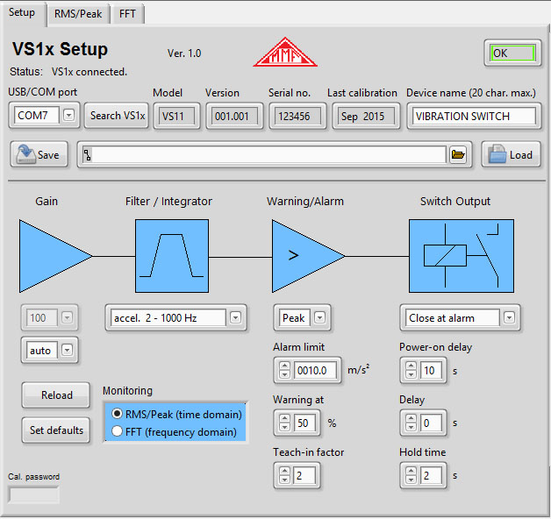This screenshot has width=551, height=519.
Task: Click the Set defaults button
Action: (56, 430)
